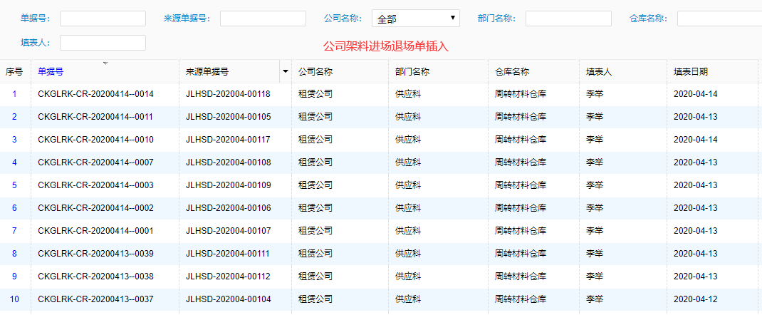The height and width of the screenshot is (315, 762).
Task: Click the 填表人 column header
Action: pos(599,72)
